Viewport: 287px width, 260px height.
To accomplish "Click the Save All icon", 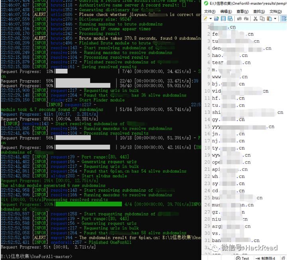I will 230,19.
